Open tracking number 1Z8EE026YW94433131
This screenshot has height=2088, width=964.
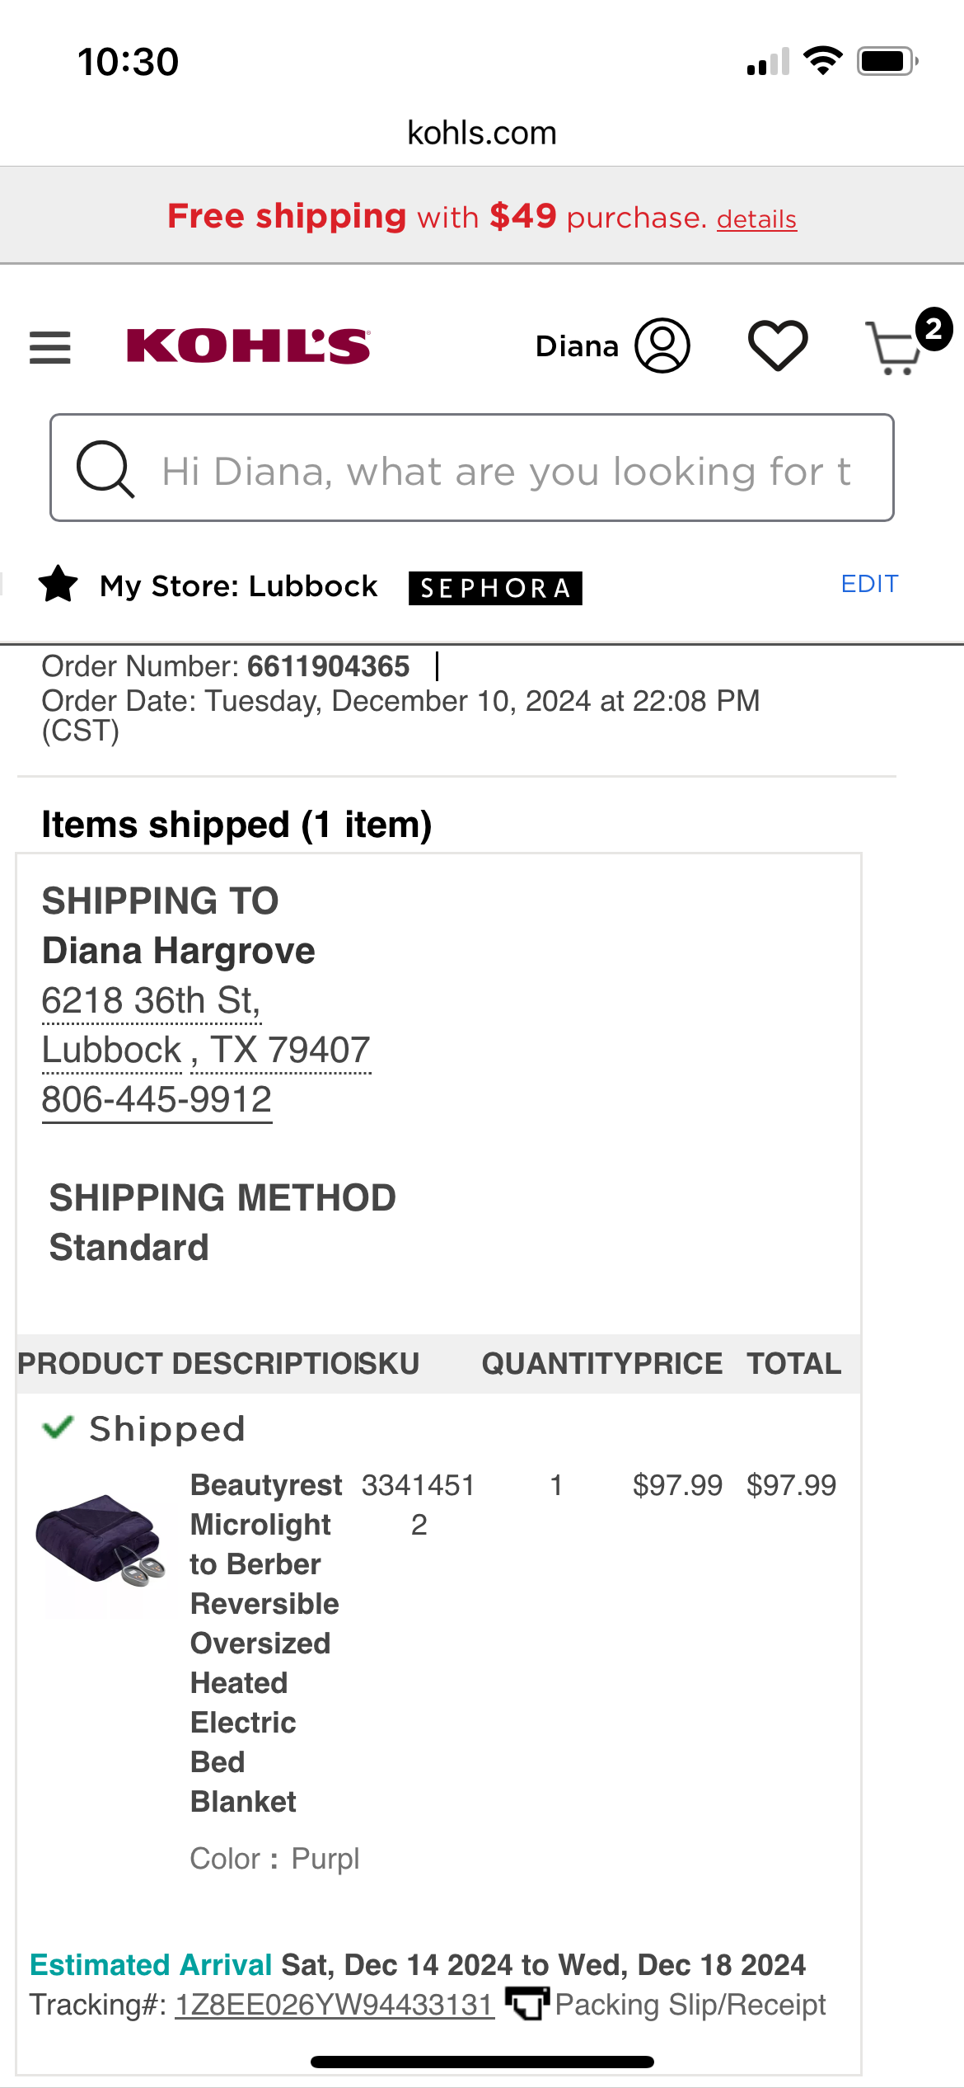click(335, 2005)
